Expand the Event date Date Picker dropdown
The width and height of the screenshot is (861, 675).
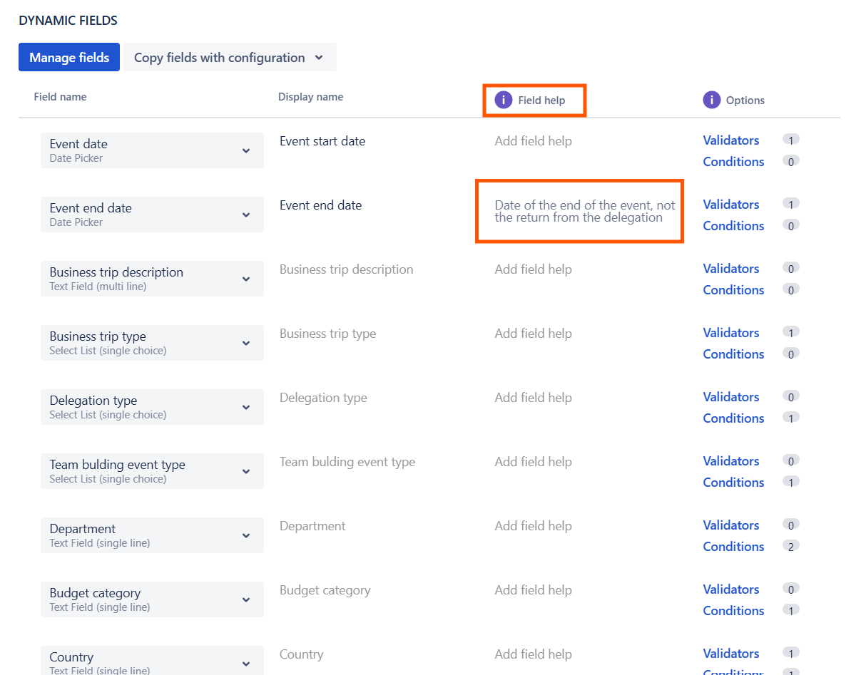[x=248, y=150]
